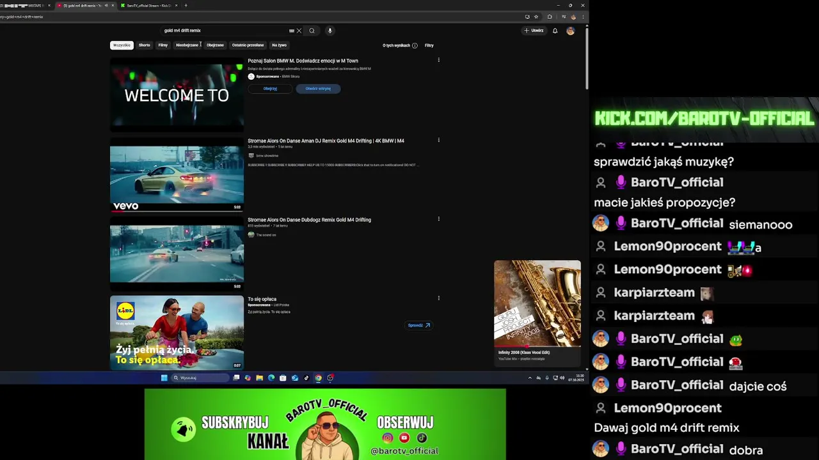
Task: Select 'Obejrzane' filter chip
Action: (215, 45)
